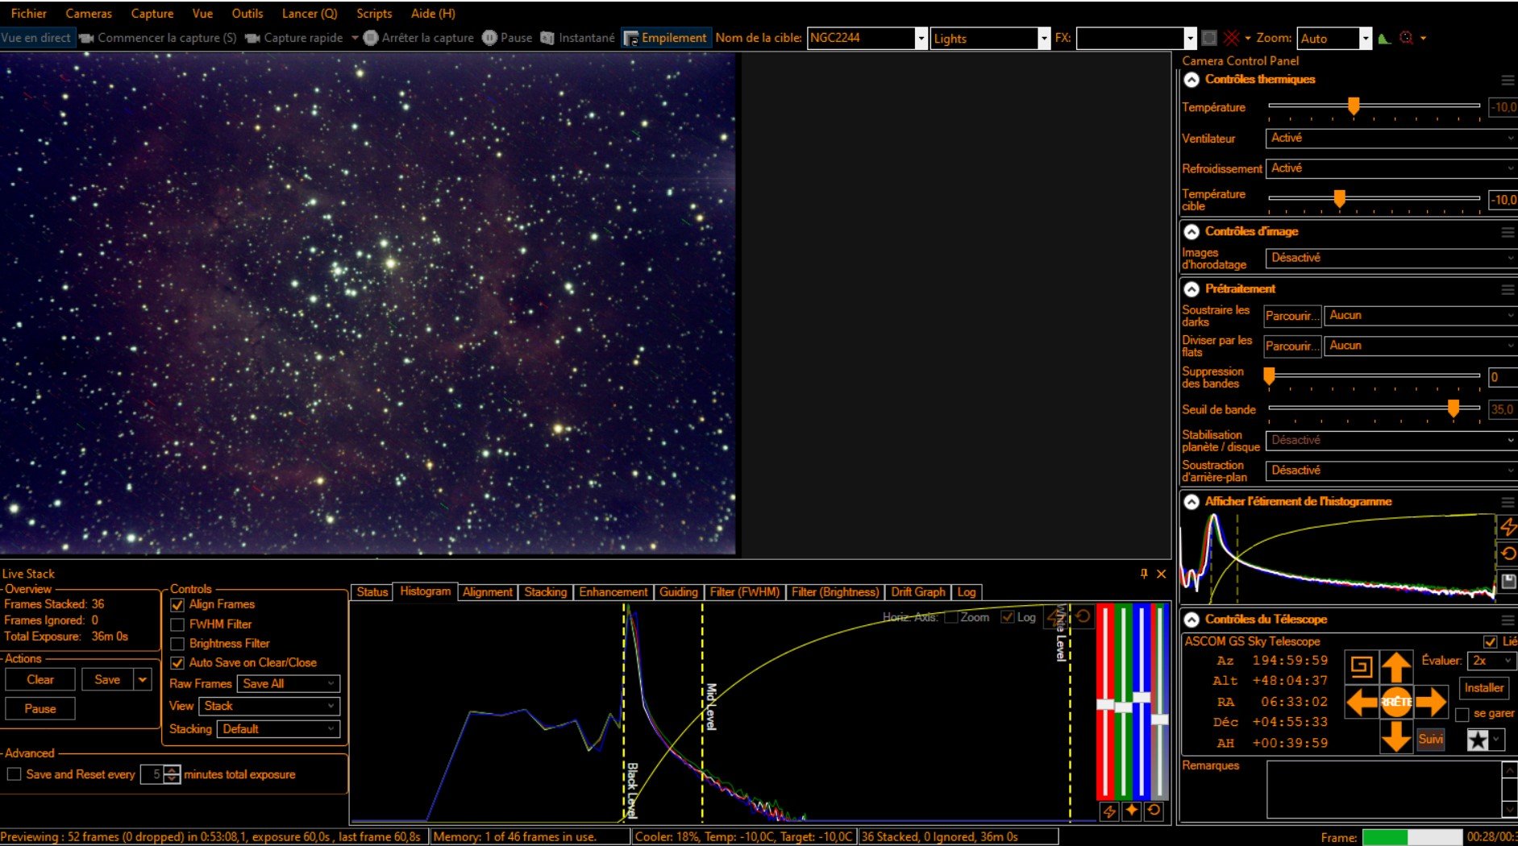Click the red focus assistant magnifier icon

(x=1407, y=38)
